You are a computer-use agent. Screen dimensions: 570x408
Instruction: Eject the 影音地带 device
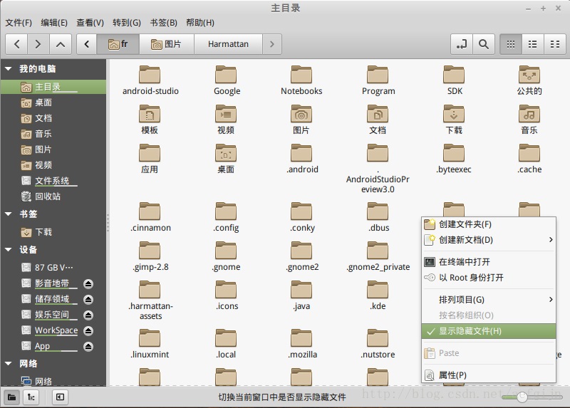point(88,283)
